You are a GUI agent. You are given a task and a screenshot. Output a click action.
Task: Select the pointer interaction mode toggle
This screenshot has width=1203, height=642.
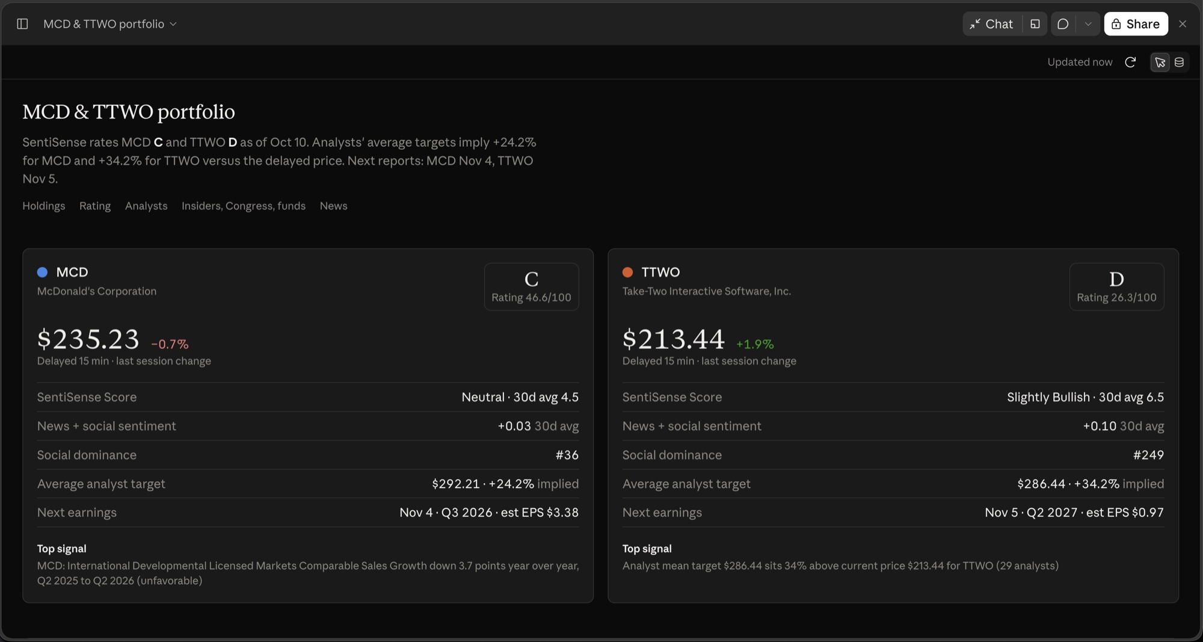[1160, 62]
